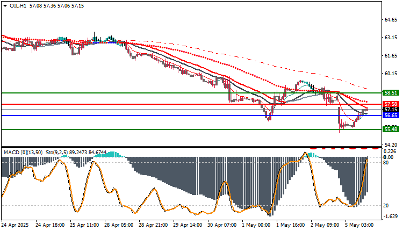This screenshot has width=403, height=231.
Task: Click the current price label 57.15
Action: tap(391, 110)
